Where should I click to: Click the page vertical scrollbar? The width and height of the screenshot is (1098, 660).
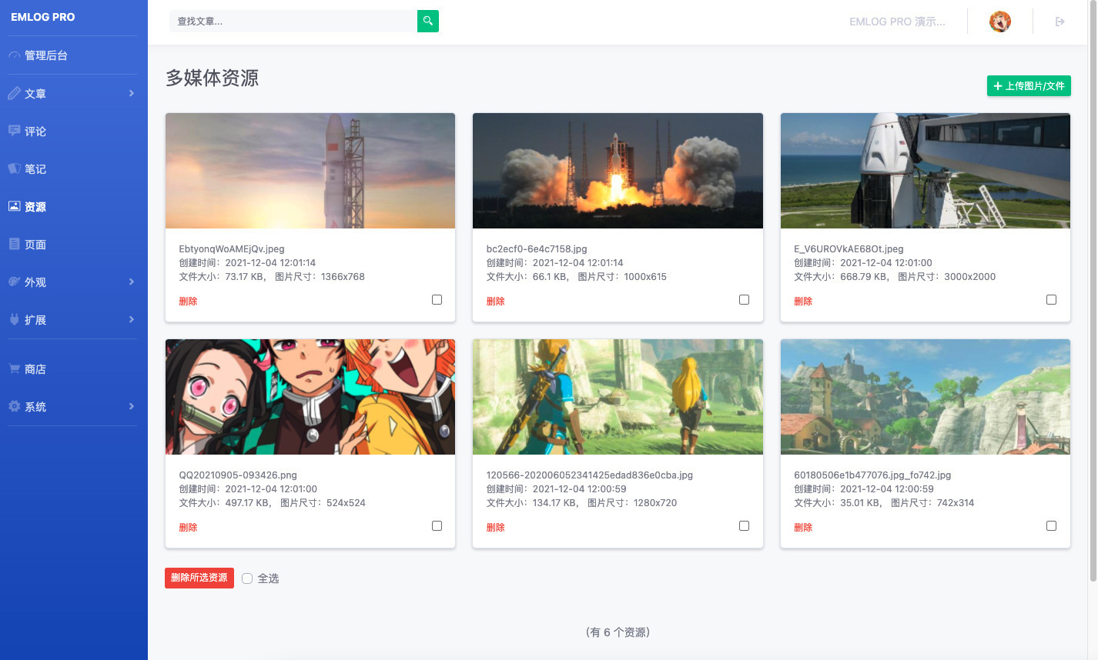tap(1093, 292)
